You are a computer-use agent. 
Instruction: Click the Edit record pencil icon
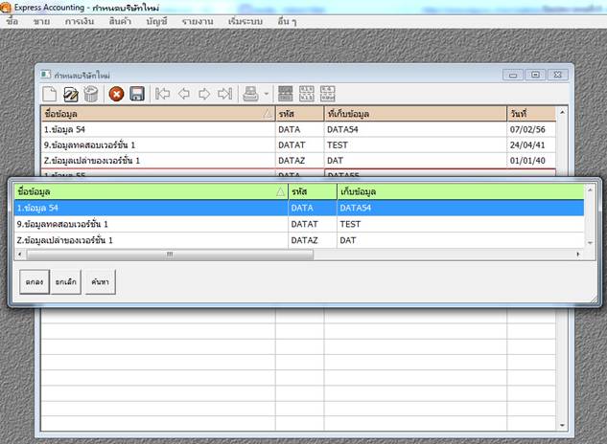[70, 94]
